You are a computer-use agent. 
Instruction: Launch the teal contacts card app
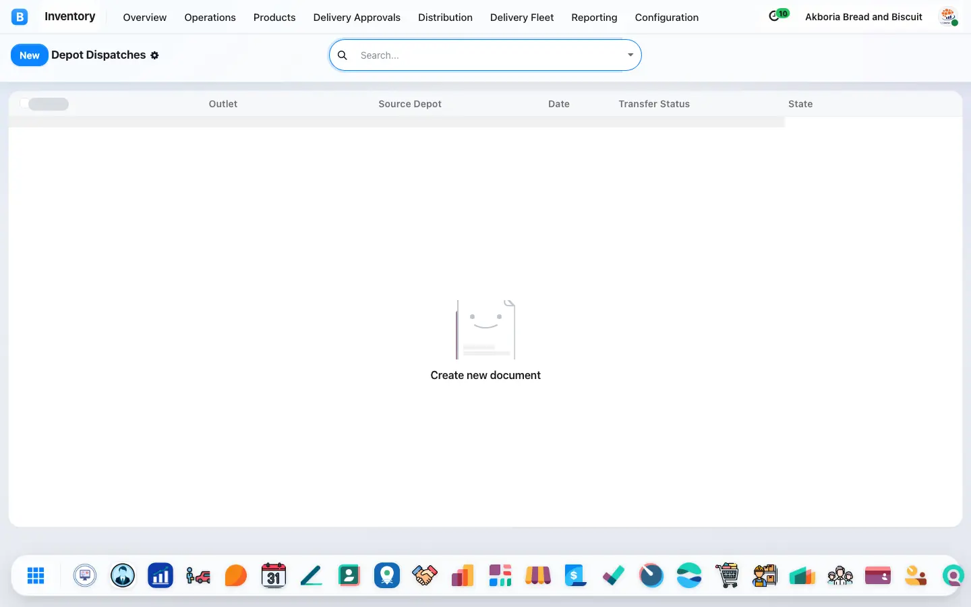point(349,576)
